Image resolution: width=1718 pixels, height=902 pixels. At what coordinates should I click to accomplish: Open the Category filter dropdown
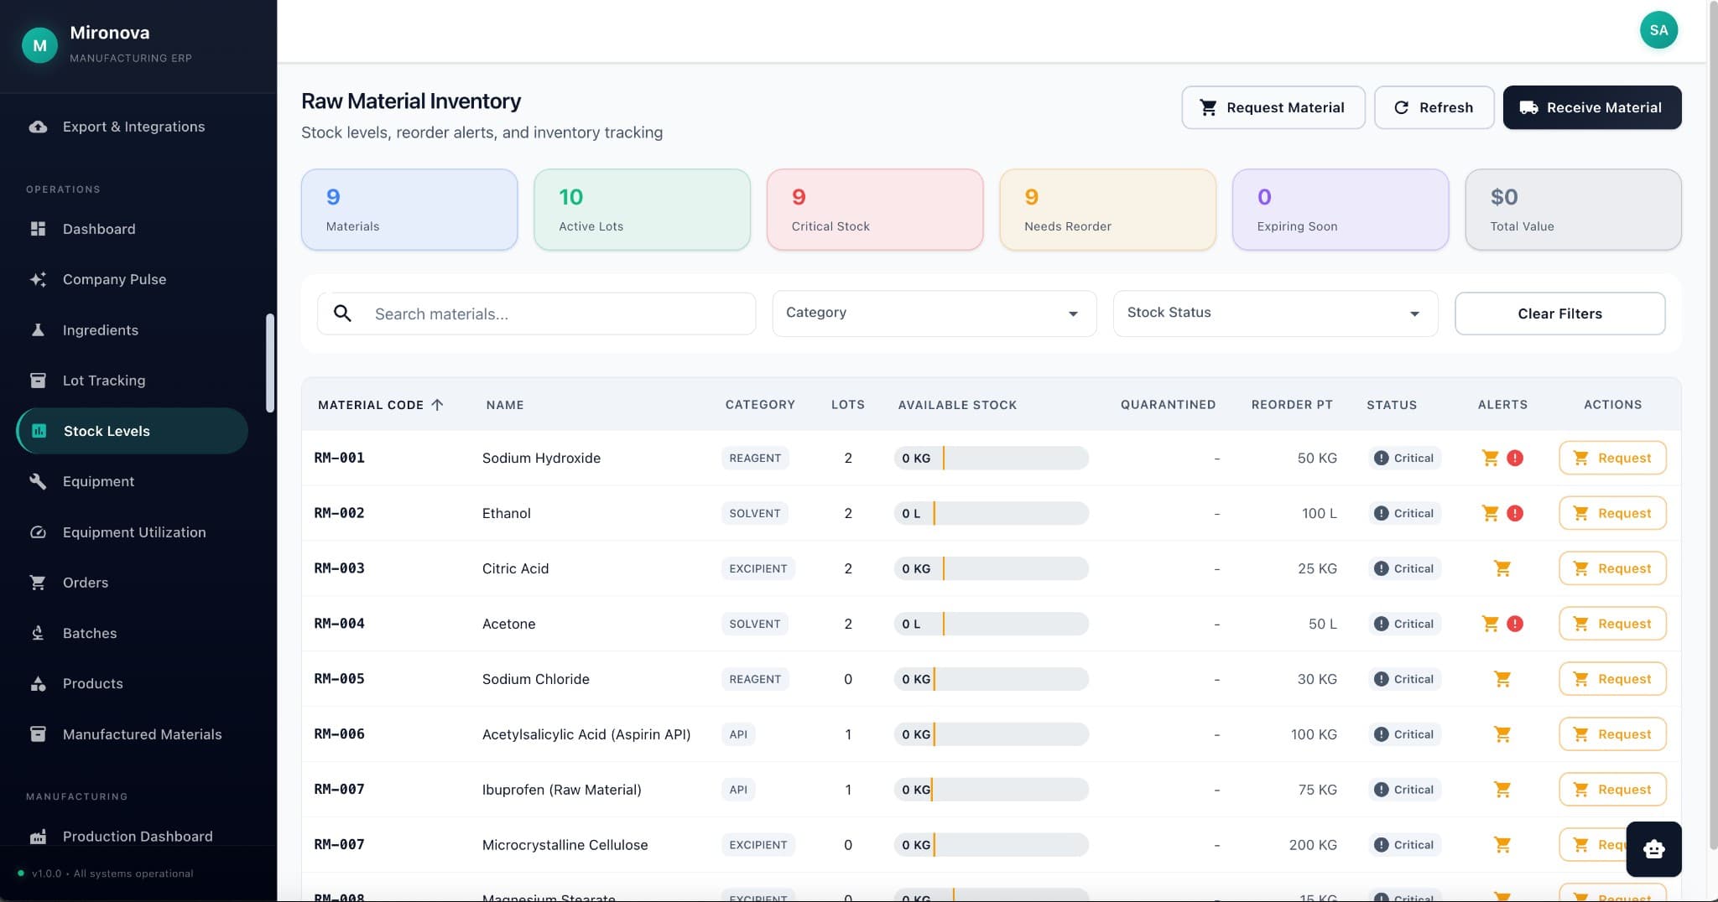coord(933,313)
